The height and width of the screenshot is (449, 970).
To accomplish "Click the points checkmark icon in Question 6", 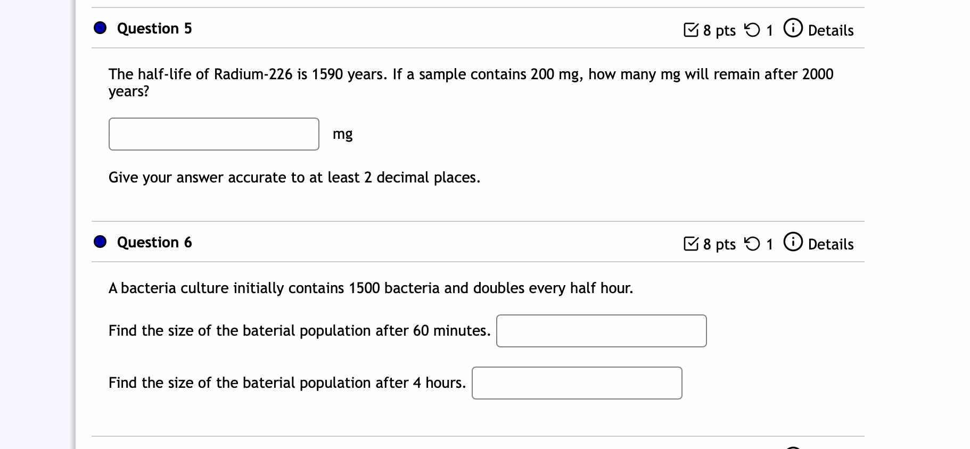I will (691, 244).
